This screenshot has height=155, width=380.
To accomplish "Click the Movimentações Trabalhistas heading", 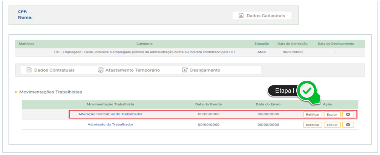I will pos(51,92).
